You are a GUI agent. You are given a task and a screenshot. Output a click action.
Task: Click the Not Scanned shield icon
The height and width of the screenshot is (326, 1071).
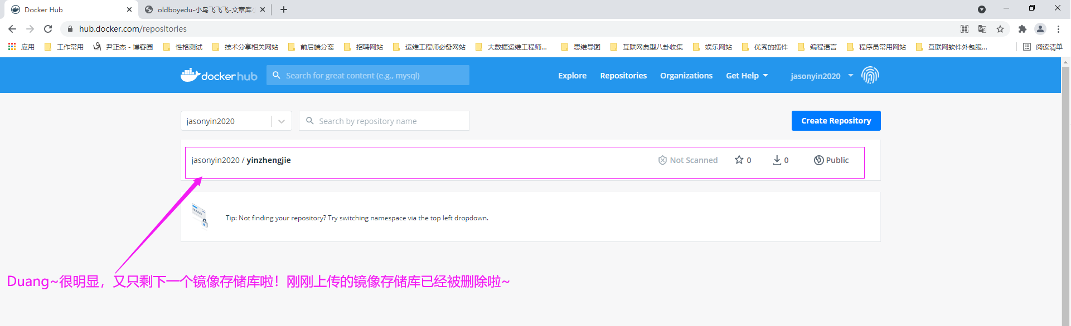click(x=662, y=160)
